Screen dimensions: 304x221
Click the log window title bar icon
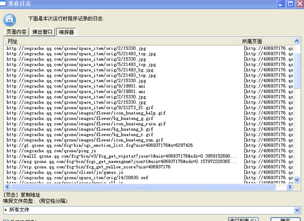(2, 3)
